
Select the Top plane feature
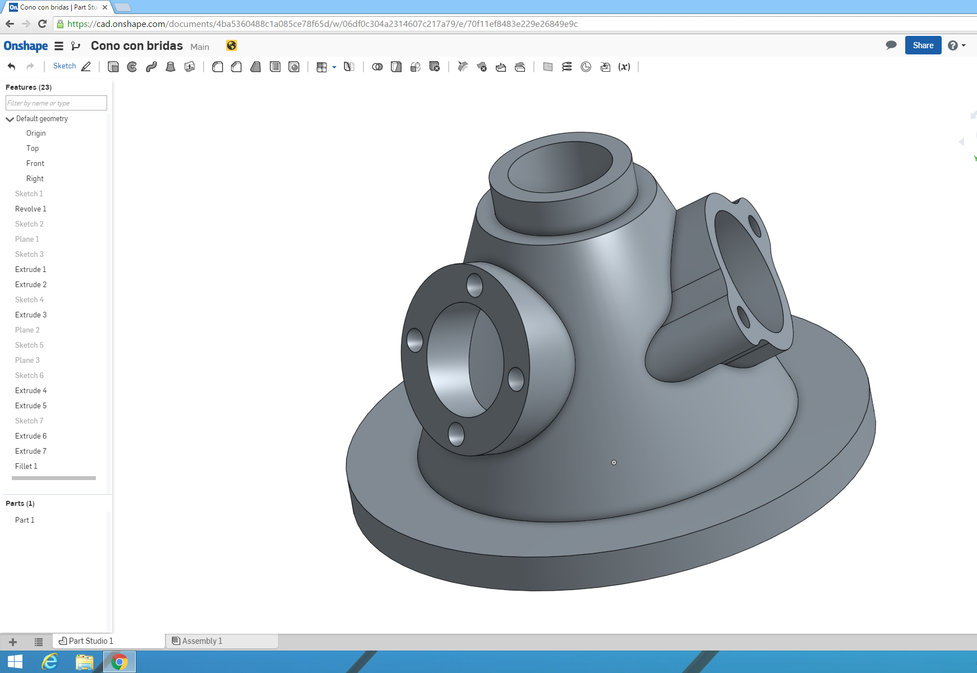tap(33, 149)
